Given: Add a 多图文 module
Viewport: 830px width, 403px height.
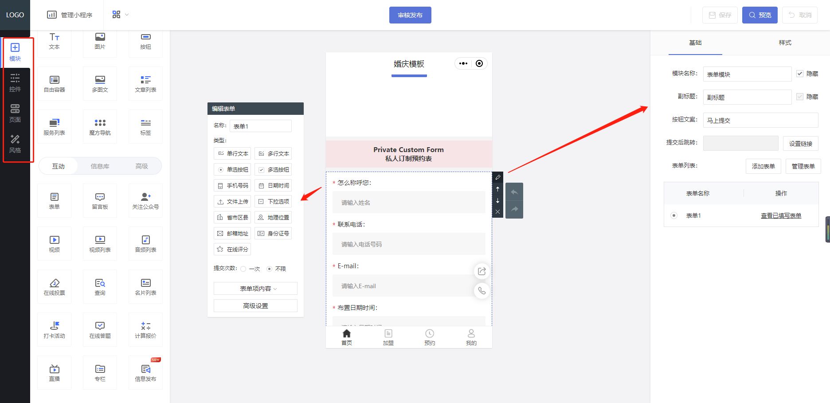Looking at the screenshot, I should pyautogui.click(x=100, y=84).
